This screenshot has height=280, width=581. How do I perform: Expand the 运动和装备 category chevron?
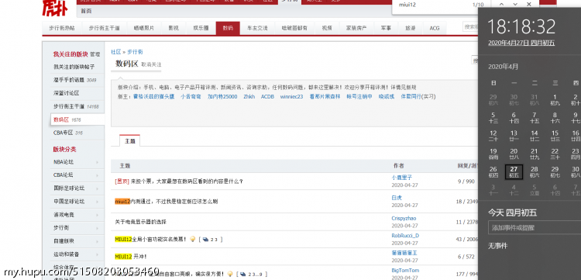pos(97,254)
